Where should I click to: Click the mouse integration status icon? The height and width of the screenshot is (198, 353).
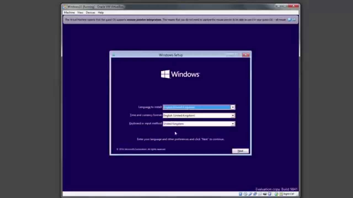[x=276, y=194]
